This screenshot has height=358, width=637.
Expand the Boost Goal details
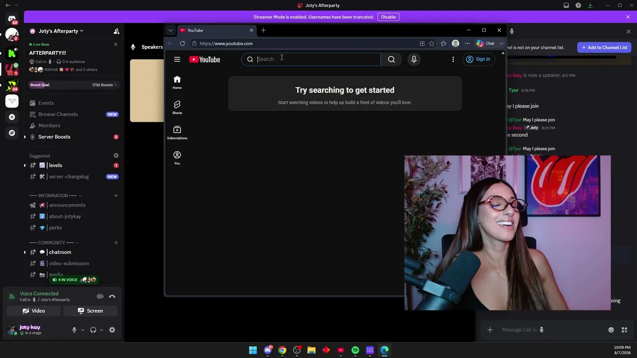(73, 85)
